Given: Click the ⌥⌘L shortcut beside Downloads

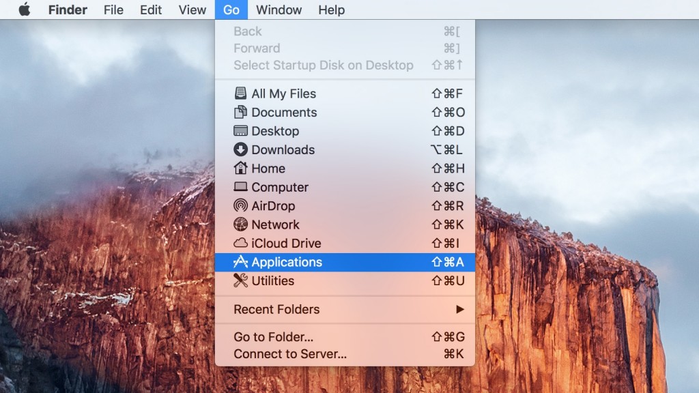Looking at the screenshot, I should (446, 149).
